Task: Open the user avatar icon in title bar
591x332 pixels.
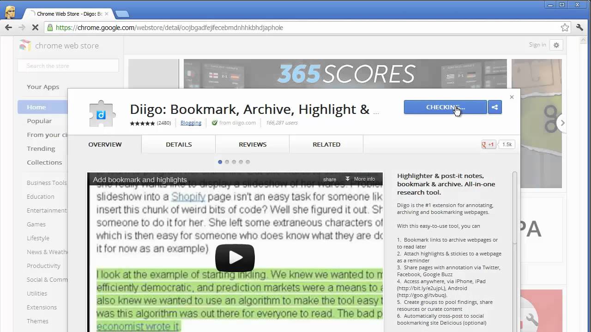Action: [x=10, y=12]
